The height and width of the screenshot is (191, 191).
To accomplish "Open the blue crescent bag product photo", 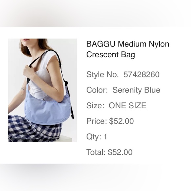I will [42, 90].
